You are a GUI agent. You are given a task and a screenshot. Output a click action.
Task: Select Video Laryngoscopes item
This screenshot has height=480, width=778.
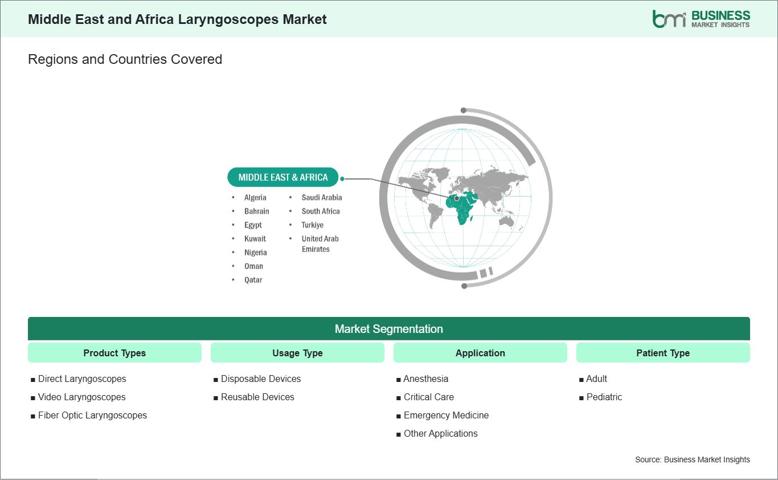click(82, 397)
